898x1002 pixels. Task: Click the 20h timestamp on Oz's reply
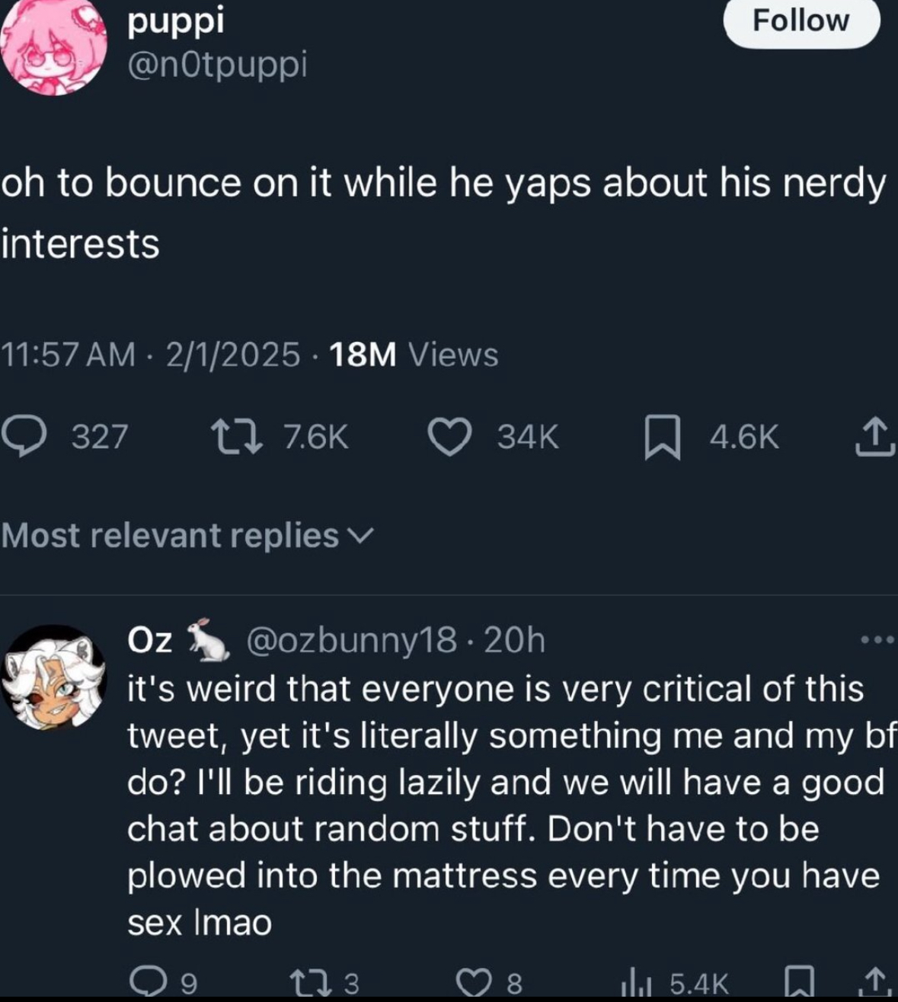(x=518, y=641)
